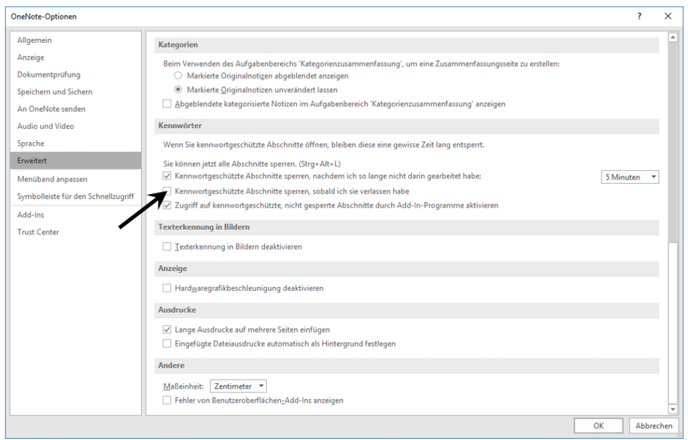This screenshot has height=440, width=688.
Task: Click the 'Andere' section heading
Action: point(171,366)
